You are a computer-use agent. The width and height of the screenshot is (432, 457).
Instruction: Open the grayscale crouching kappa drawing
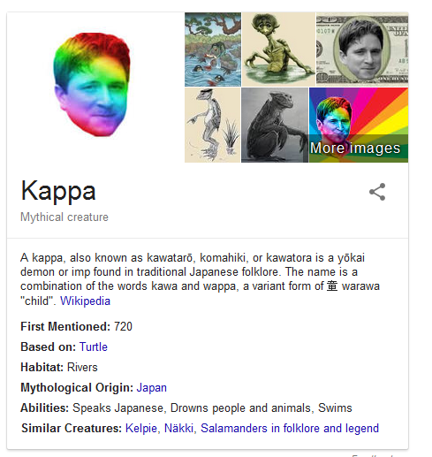[275, 125]
